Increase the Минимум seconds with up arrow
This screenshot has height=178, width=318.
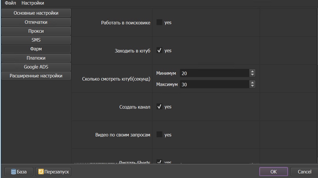pyautogui.click(x=252, y=72)
